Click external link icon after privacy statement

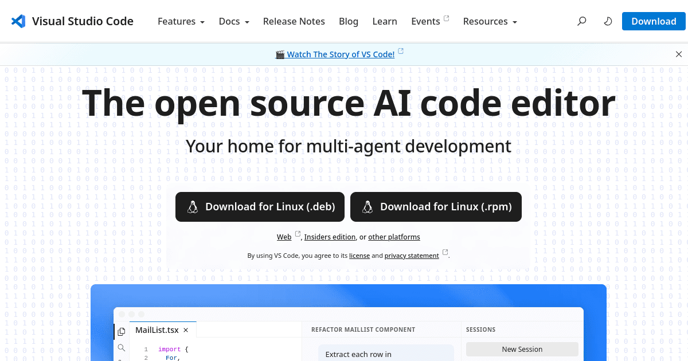[x=445, y=252]
